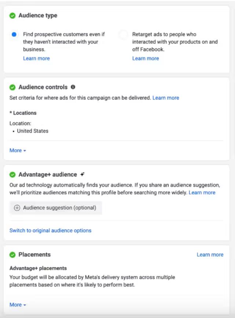Click the green checkmark beside Placements

pos(12,255)
